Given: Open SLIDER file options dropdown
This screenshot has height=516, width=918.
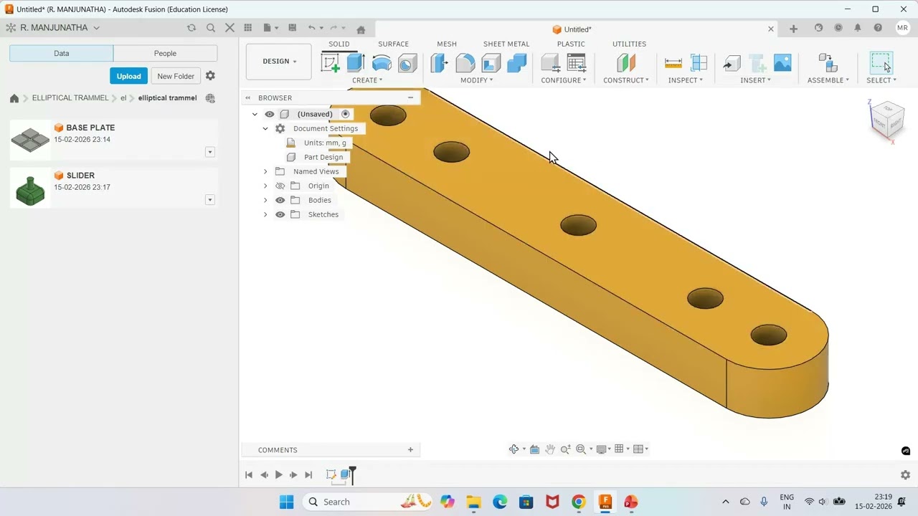Looking at the screenshot, I should click(210, 200).
